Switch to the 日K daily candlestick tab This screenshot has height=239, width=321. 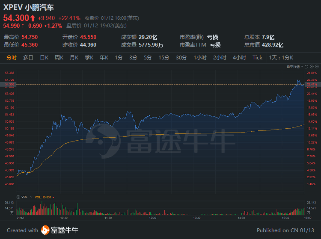(x=44, y=58)
